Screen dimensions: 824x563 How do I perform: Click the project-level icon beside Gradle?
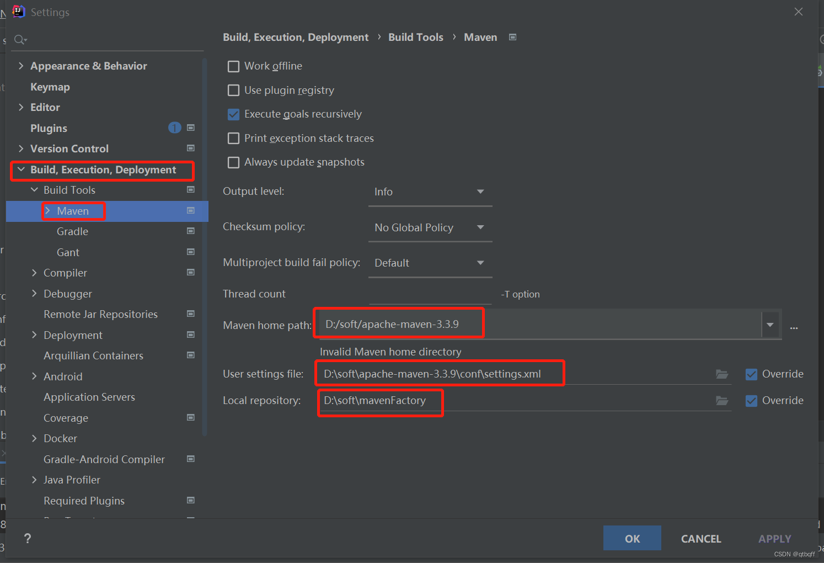tap(191, 231)
